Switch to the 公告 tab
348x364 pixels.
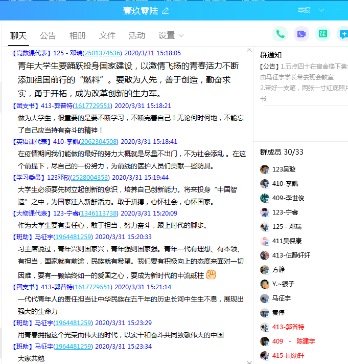(x=48, y=35)
